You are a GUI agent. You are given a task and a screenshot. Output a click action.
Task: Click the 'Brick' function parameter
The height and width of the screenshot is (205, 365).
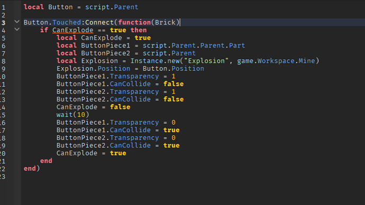[x=165, y=23]
